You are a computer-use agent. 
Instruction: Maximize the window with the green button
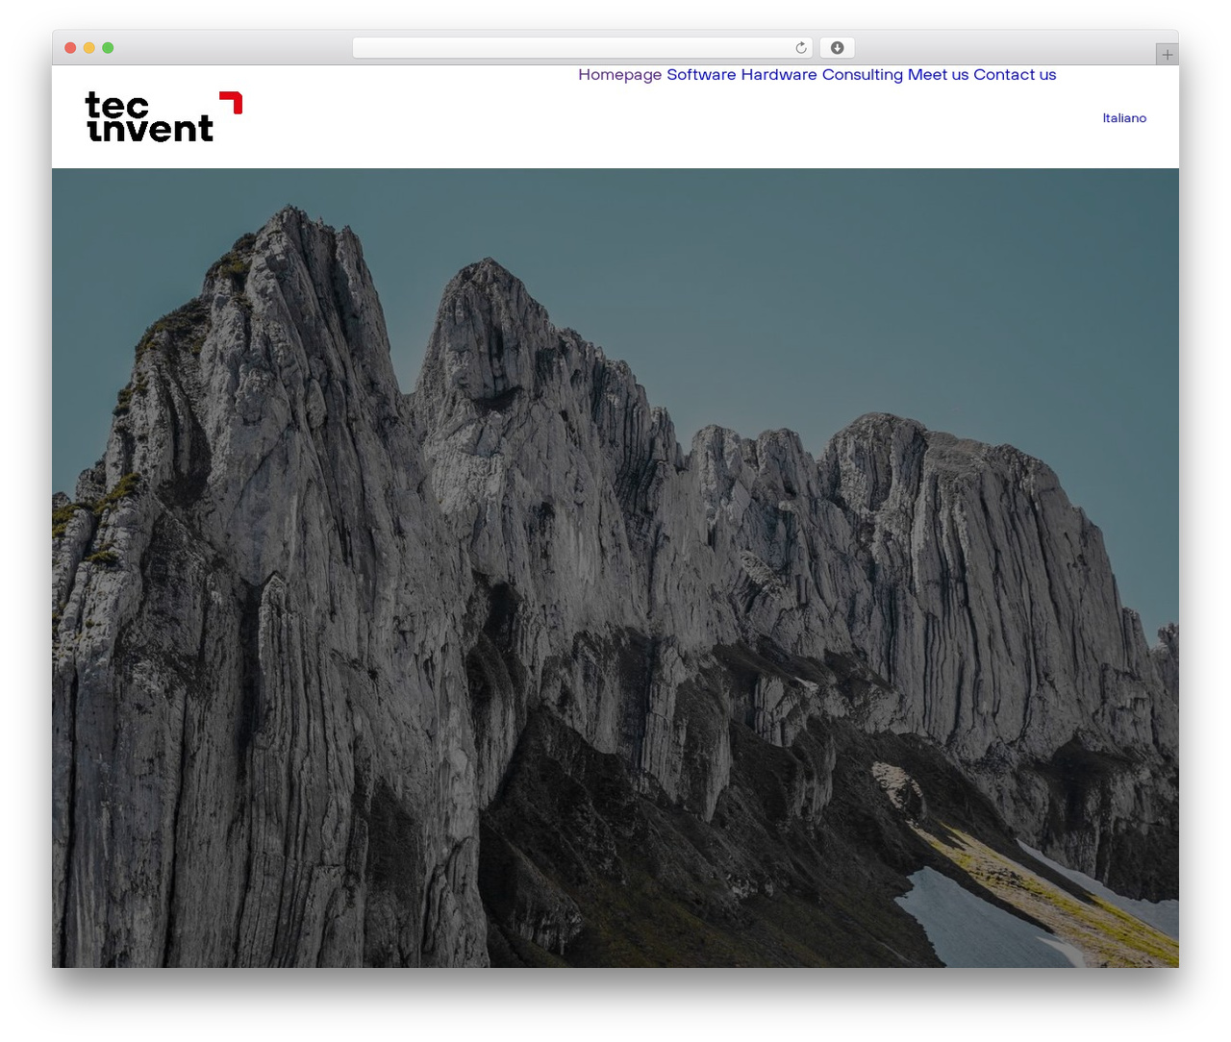click(108, 48)
